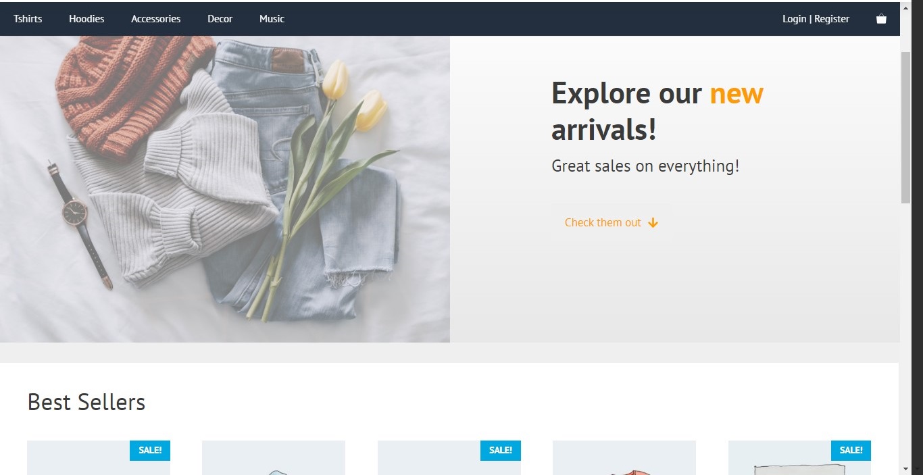The image size is (923, 475).
Task: Click the Login link
Action: click(794, 19)
